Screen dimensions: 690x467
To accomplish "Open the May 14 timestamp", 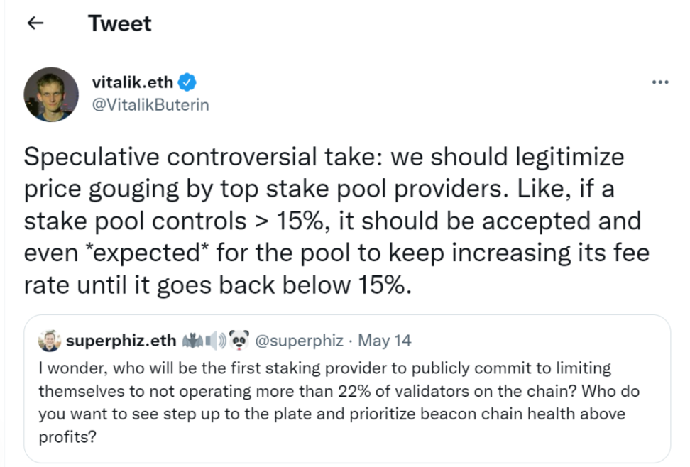I will [x=384, y=341].
